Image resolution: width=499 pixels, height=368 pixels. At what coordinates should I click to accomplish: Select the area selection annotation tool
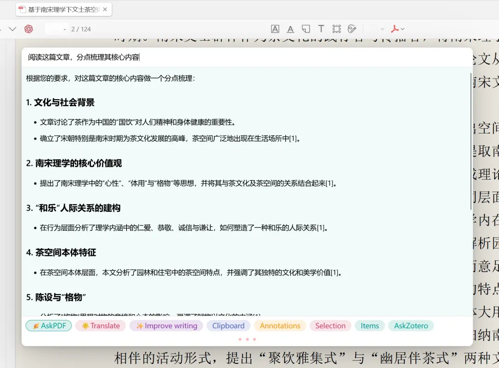336,29
